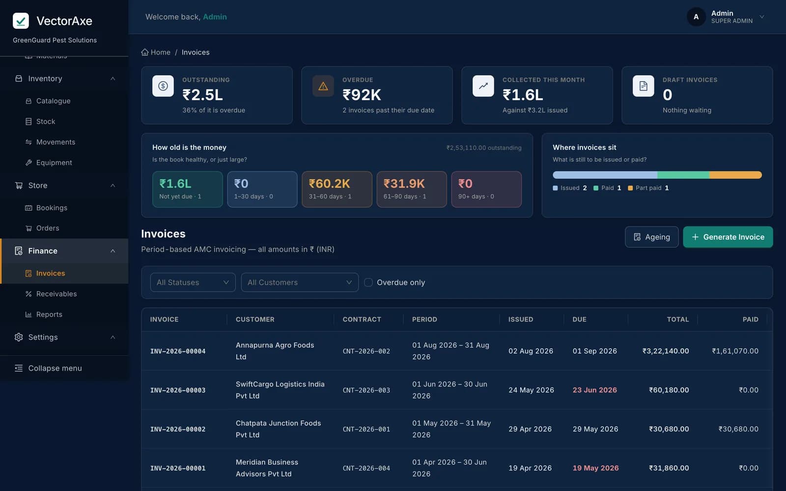Select the 1–30 days ageing bucket

(262, 189)
